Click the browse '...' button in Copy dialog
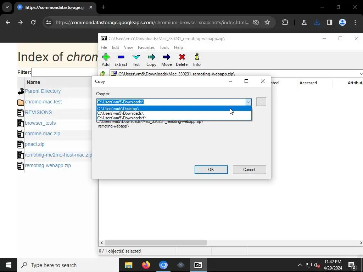The height and width of the screenshot is (272, 363). coord(261,102)
